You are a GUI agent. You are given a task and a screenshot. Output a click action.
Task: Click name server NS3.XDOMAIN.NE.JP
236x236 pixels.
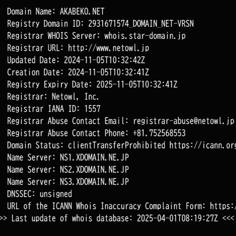coord(94,182)
